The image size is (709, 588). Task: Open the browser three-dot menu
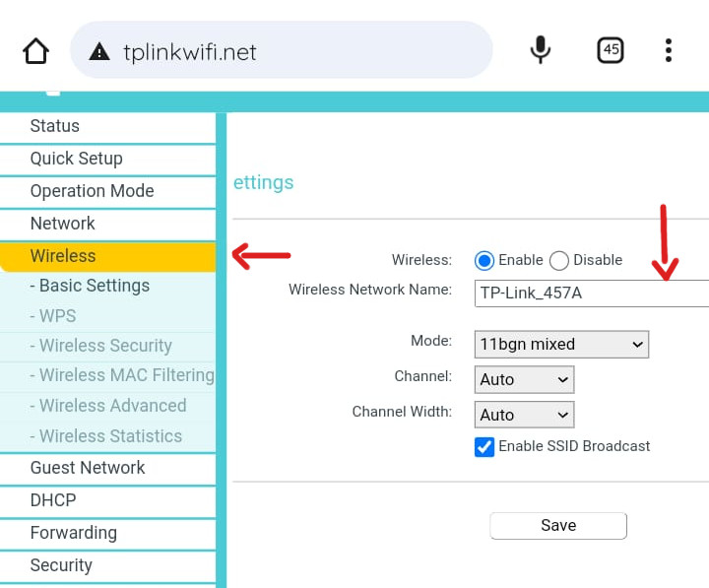click(669, 50)
